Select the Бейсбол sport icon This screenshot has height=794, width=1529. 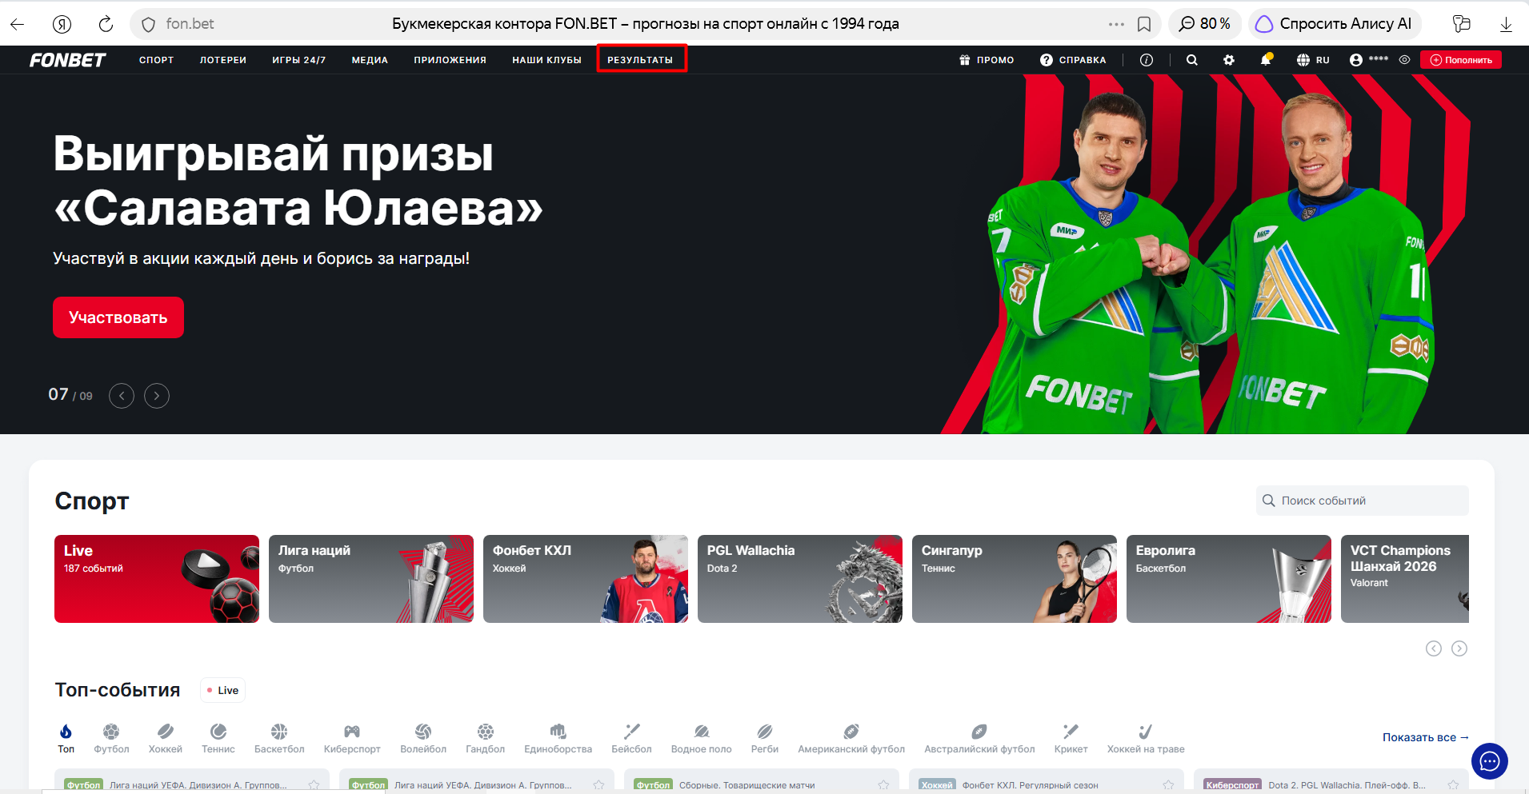[x=632, y=738]
